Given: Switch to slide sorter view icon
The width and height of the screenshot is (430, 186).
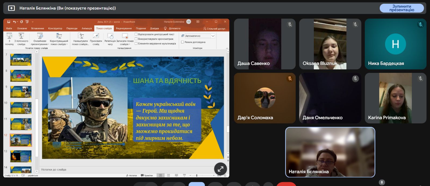Looking at the screenshot, I should tap(169, 176).
